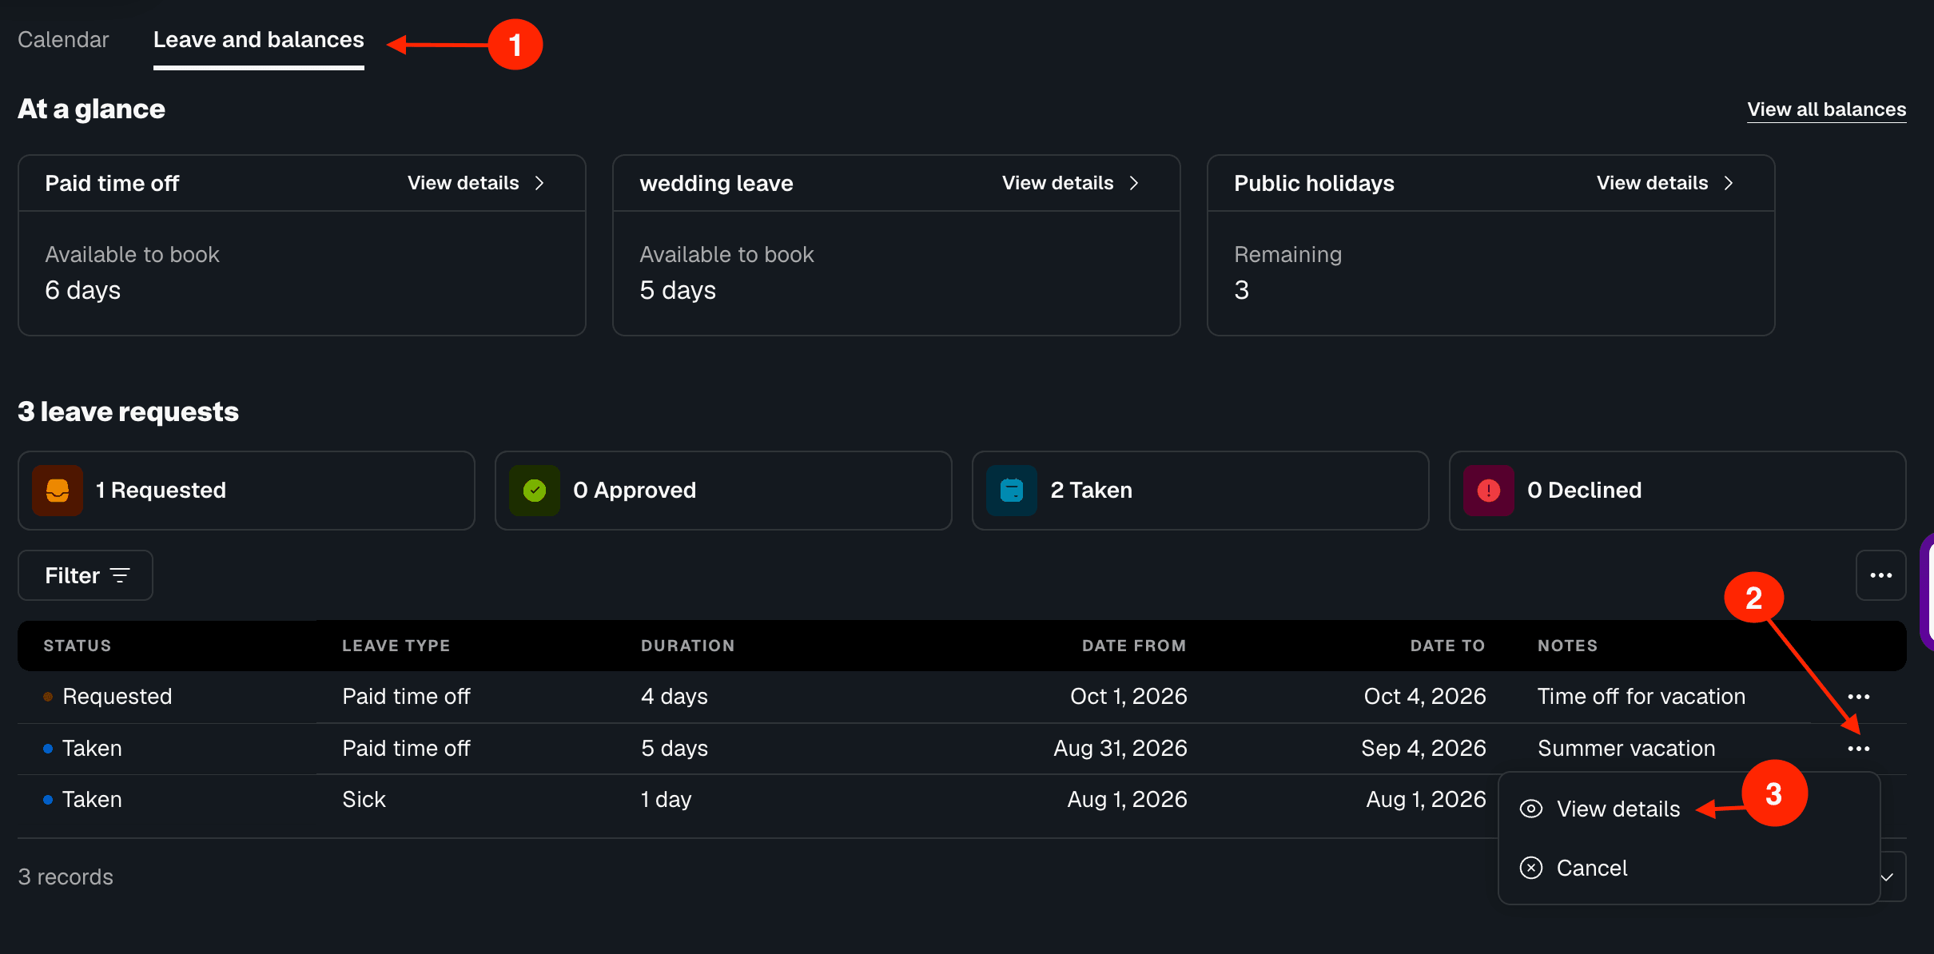Open View all balances link

click(1826, 109)
